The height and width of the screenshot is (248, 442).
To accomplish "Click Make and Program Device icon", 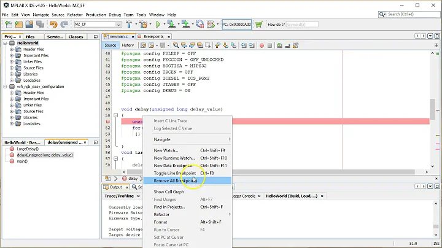I will tap(171, 25).
